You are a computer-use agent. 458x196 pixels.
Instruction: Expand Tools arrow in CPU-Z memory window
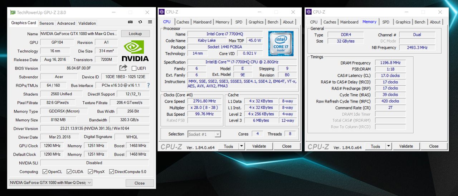coord(389,146)
